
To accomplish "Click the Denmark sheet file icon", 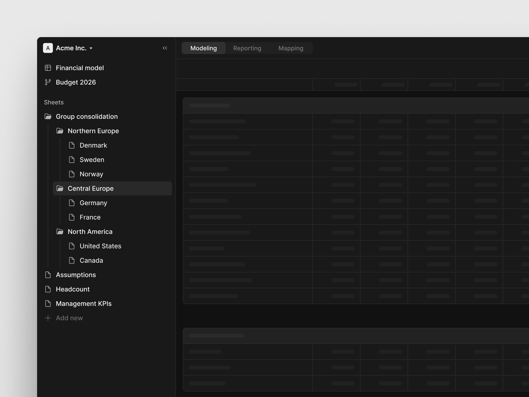I will tap(72, 145).
